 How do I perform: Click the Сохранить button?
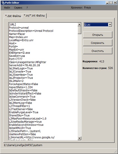pos(98,43)
